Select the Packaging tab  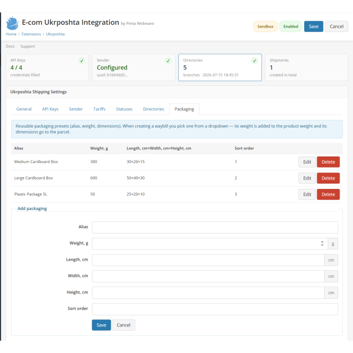[184, 109]
